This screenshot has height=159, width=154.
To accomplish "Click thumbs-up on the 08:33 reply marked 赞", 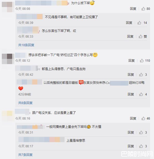I will [x=141, y=37].
